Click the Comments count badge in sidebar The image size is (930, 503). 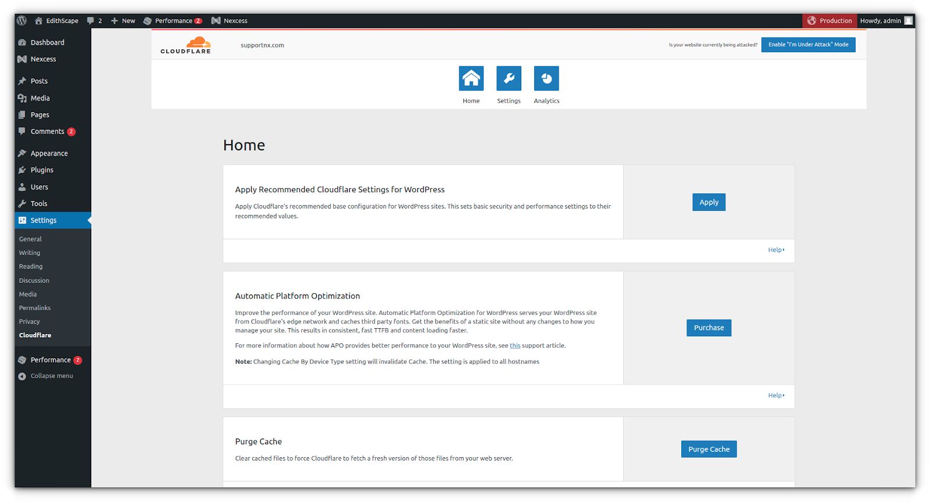tap(71, 132)
